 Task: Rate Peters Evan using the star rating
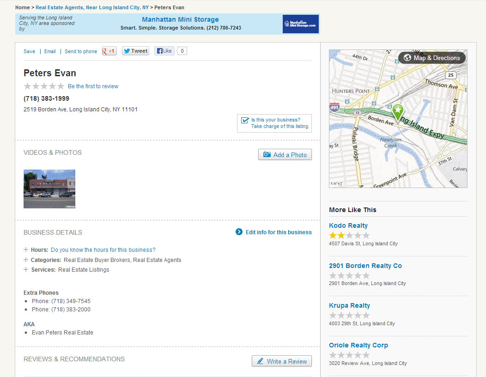point(44,86)
